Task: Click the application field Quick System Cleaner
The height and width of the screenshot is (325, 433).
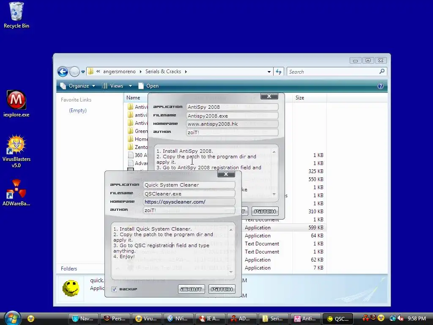Action: [189, 185]
